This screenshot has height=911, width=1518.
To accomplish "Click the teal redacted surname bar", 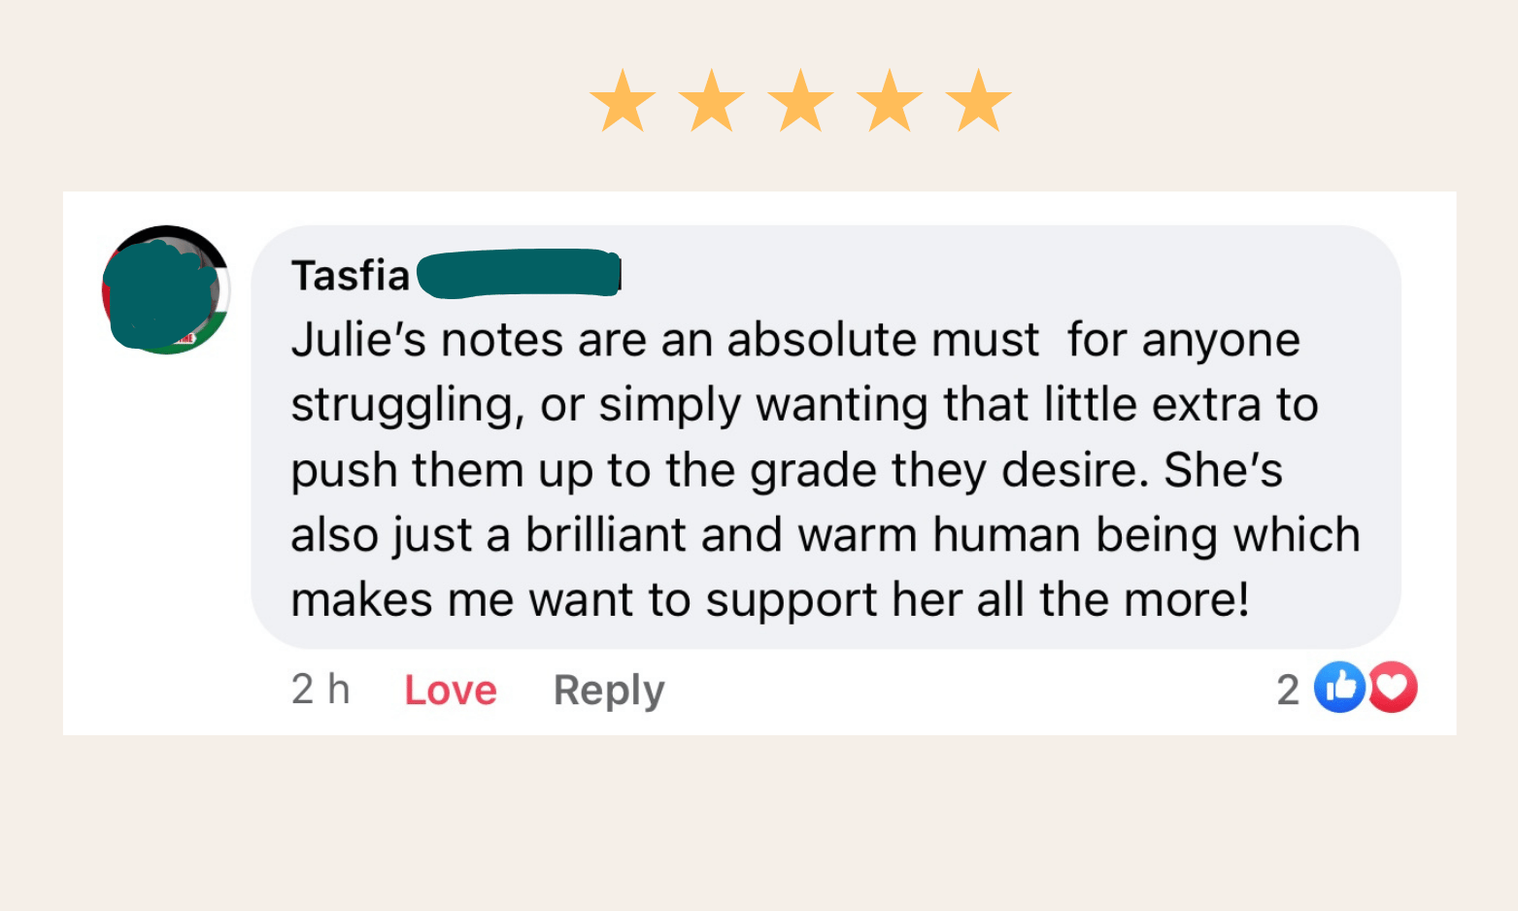I will tap(520, 273).
